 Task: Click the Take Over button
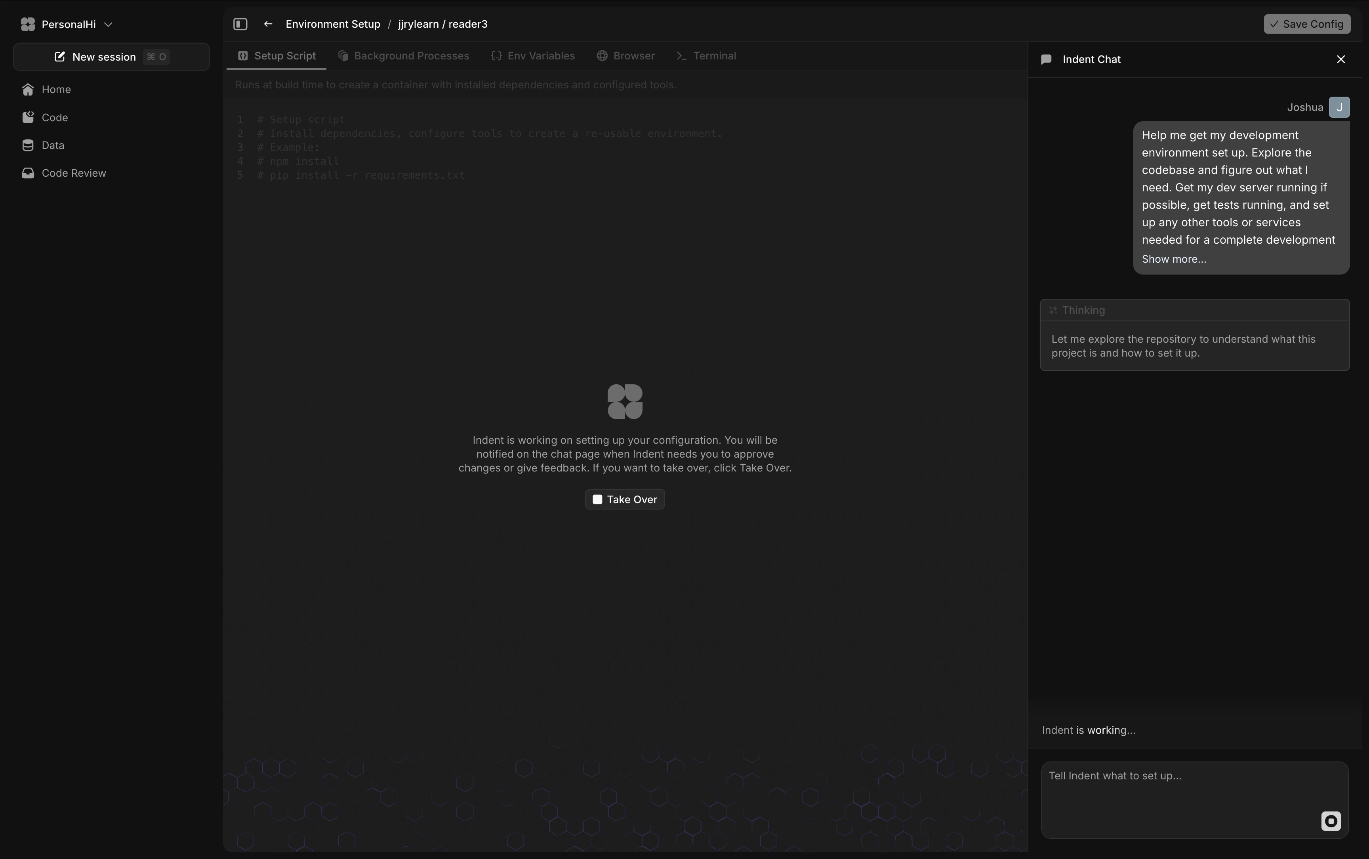pyautogui.click(x=624, y=499)
